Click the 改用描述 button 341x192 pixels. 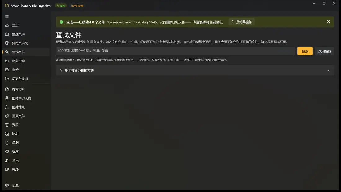click(325, 51)
